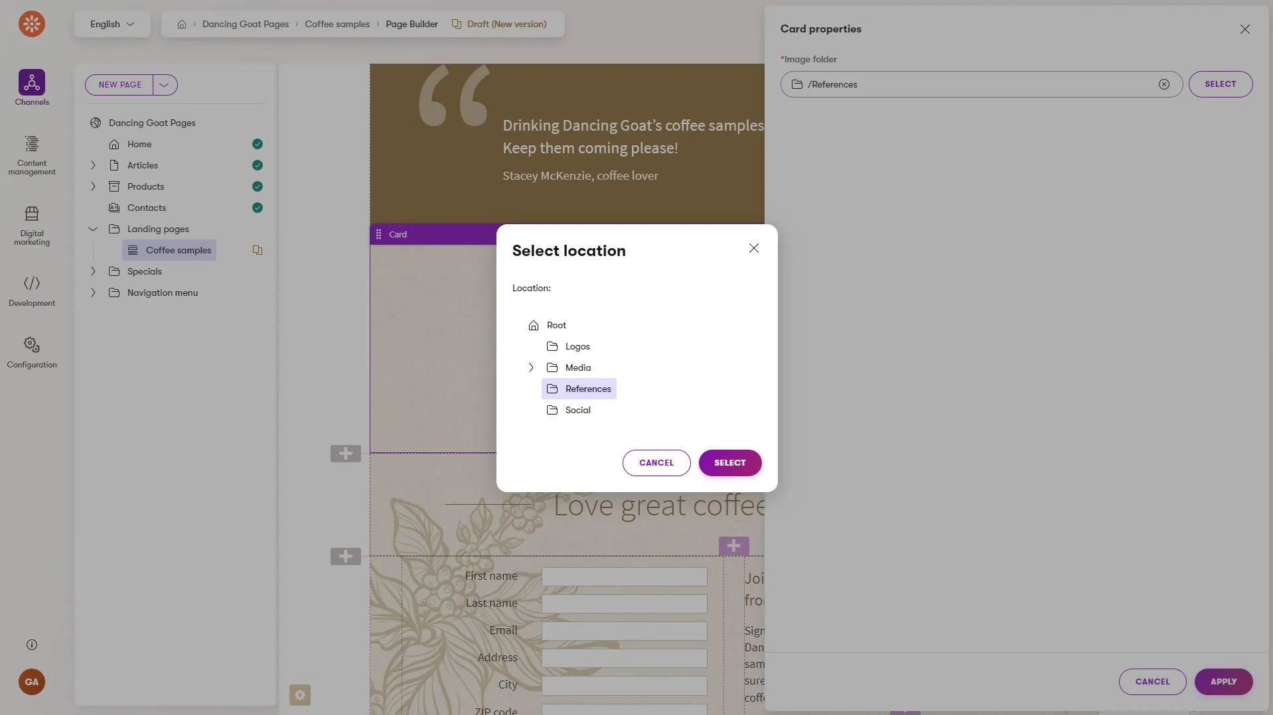Open the English language dropdown
Viewport: 1273px width, 715px height.
click(x=112, y=24)
